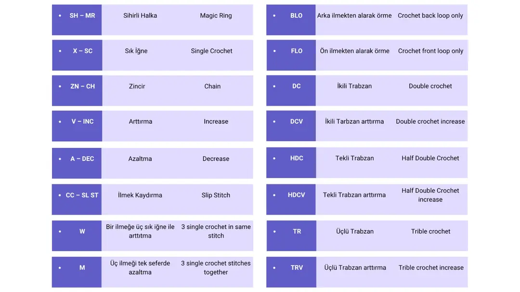This screenshot has width=520, height=292.
Task: Select the "Slip Stitch" text
Action: coord(216,195)
